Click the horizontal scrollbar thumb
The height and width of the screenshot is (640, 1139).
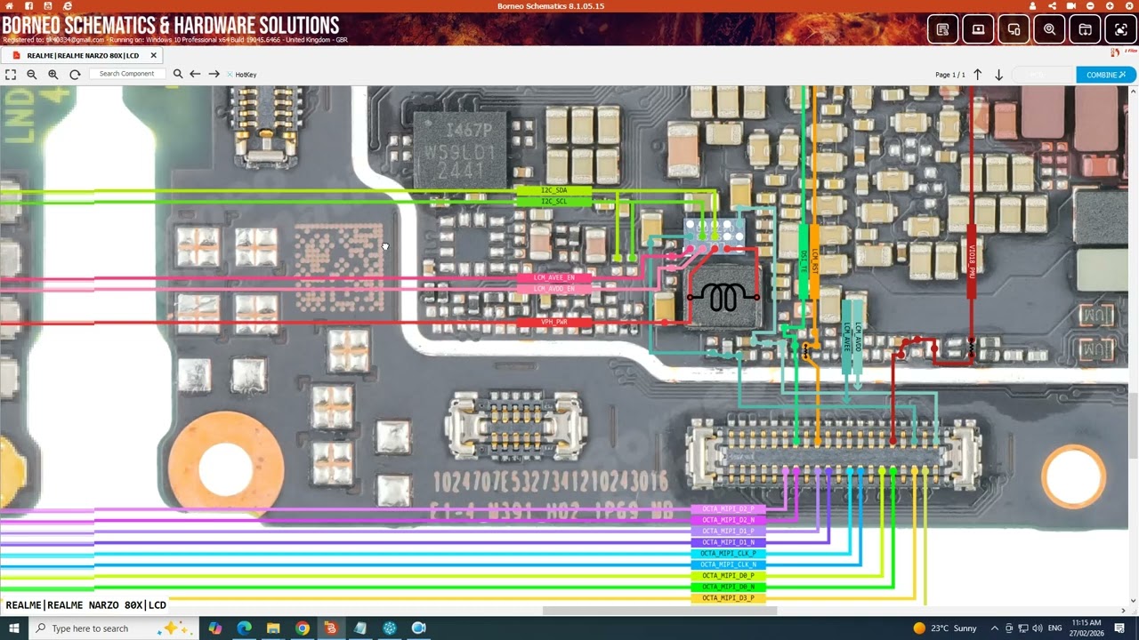(659, 611)
